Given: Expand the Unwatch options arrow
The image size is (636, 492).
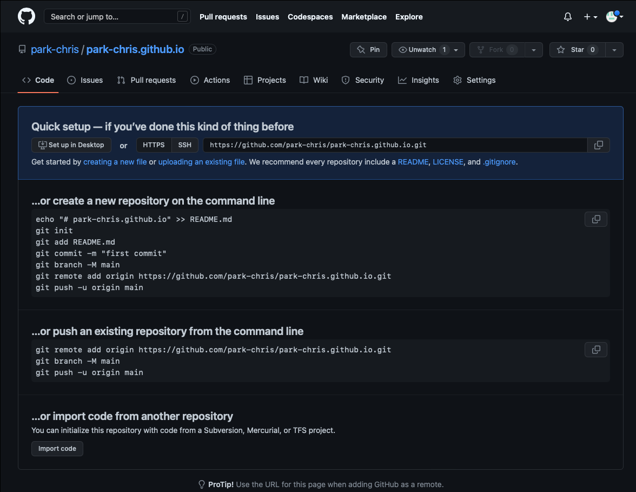Looking at the screenshot, I should 456,50.
